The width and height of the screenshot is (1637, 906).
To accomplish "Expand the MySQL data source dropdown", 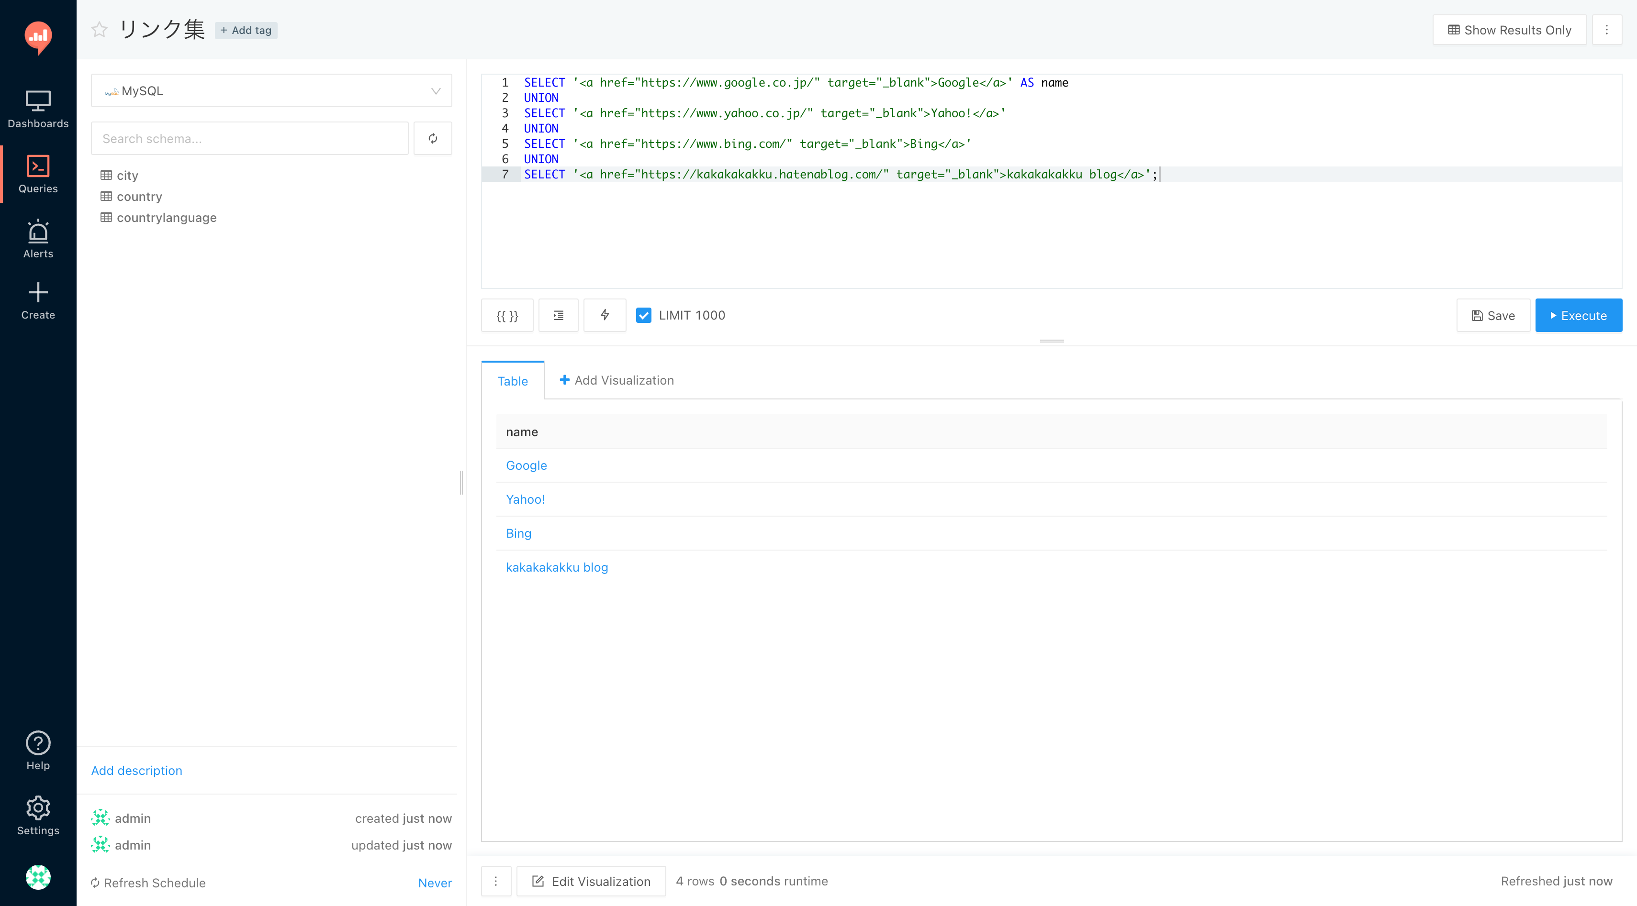I will click(x=272, y=91).
